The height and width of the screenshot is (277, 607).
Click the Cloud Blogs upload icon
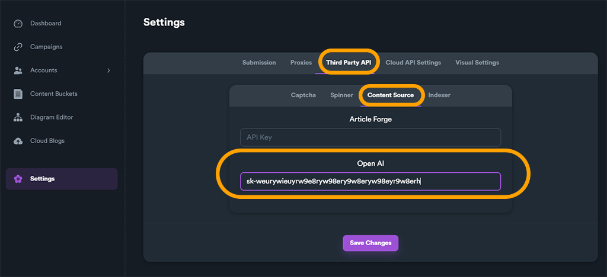(18, 141)
